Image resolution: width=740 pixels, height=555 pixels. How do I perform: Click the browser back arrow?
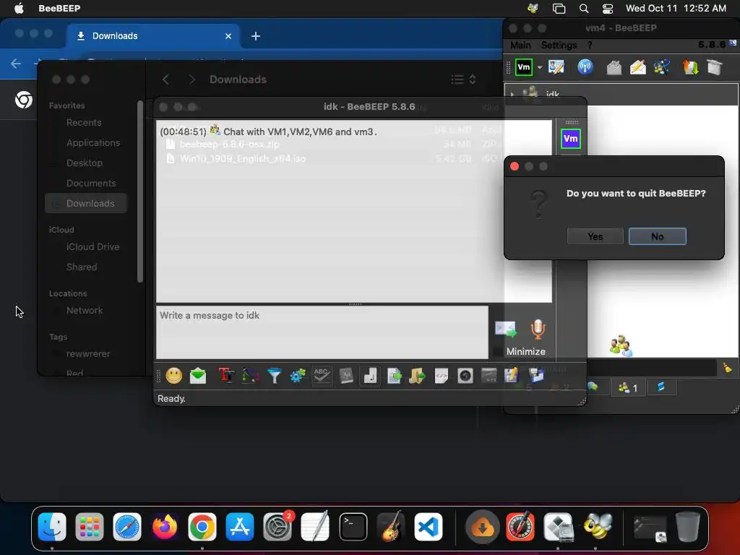click(16, 64)
